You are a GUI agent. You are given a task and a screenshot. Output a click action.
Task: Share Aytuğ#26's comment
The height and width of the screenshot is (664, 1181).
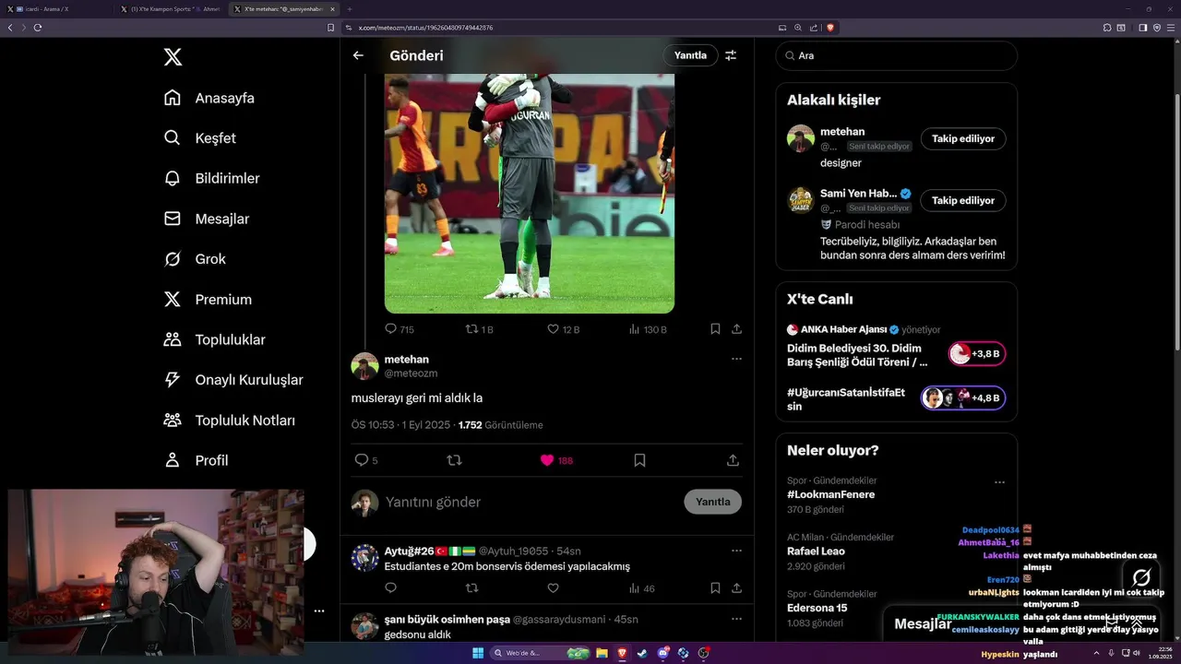pos(736,588)
